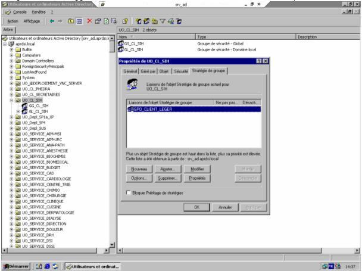The height and width of the screenshot is (271, 362).
Task: Switch to the Général tab
Action: coord(130,71)
